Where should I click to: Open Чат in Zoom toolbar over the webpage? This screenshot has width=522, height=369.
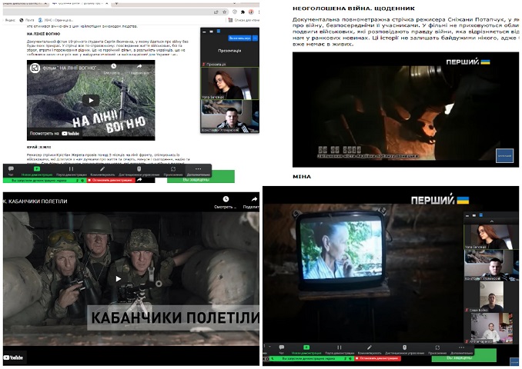point(11,171)
